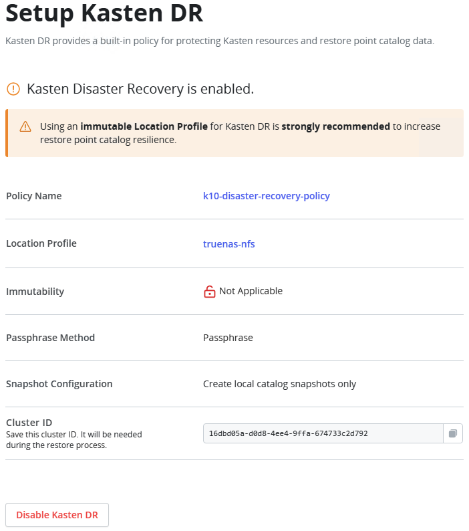Image resolution: width=469 pixels, height=531 pixels.
Task: Click the Setup Kasten DR heading
Action: [104, 13]
